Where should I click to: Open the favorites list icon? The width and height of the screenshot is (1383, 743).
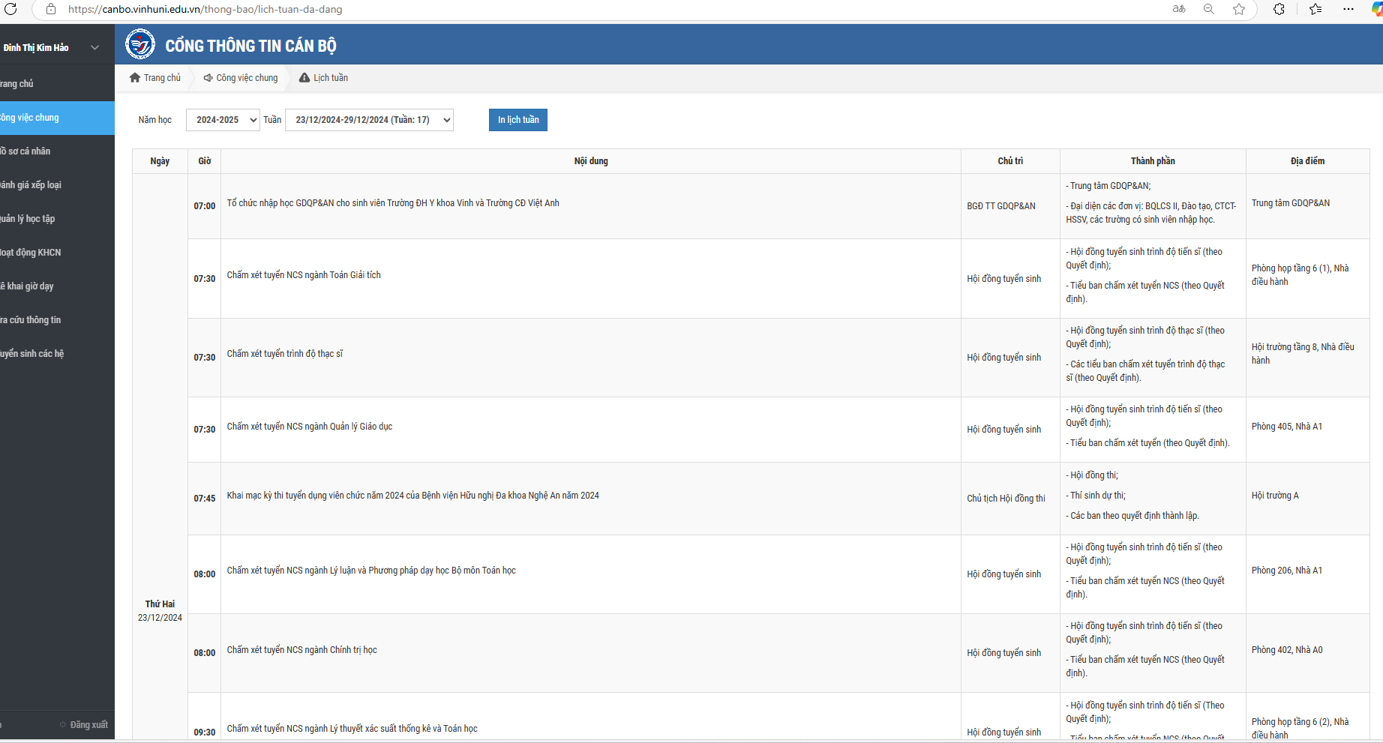coord(1315,9)
